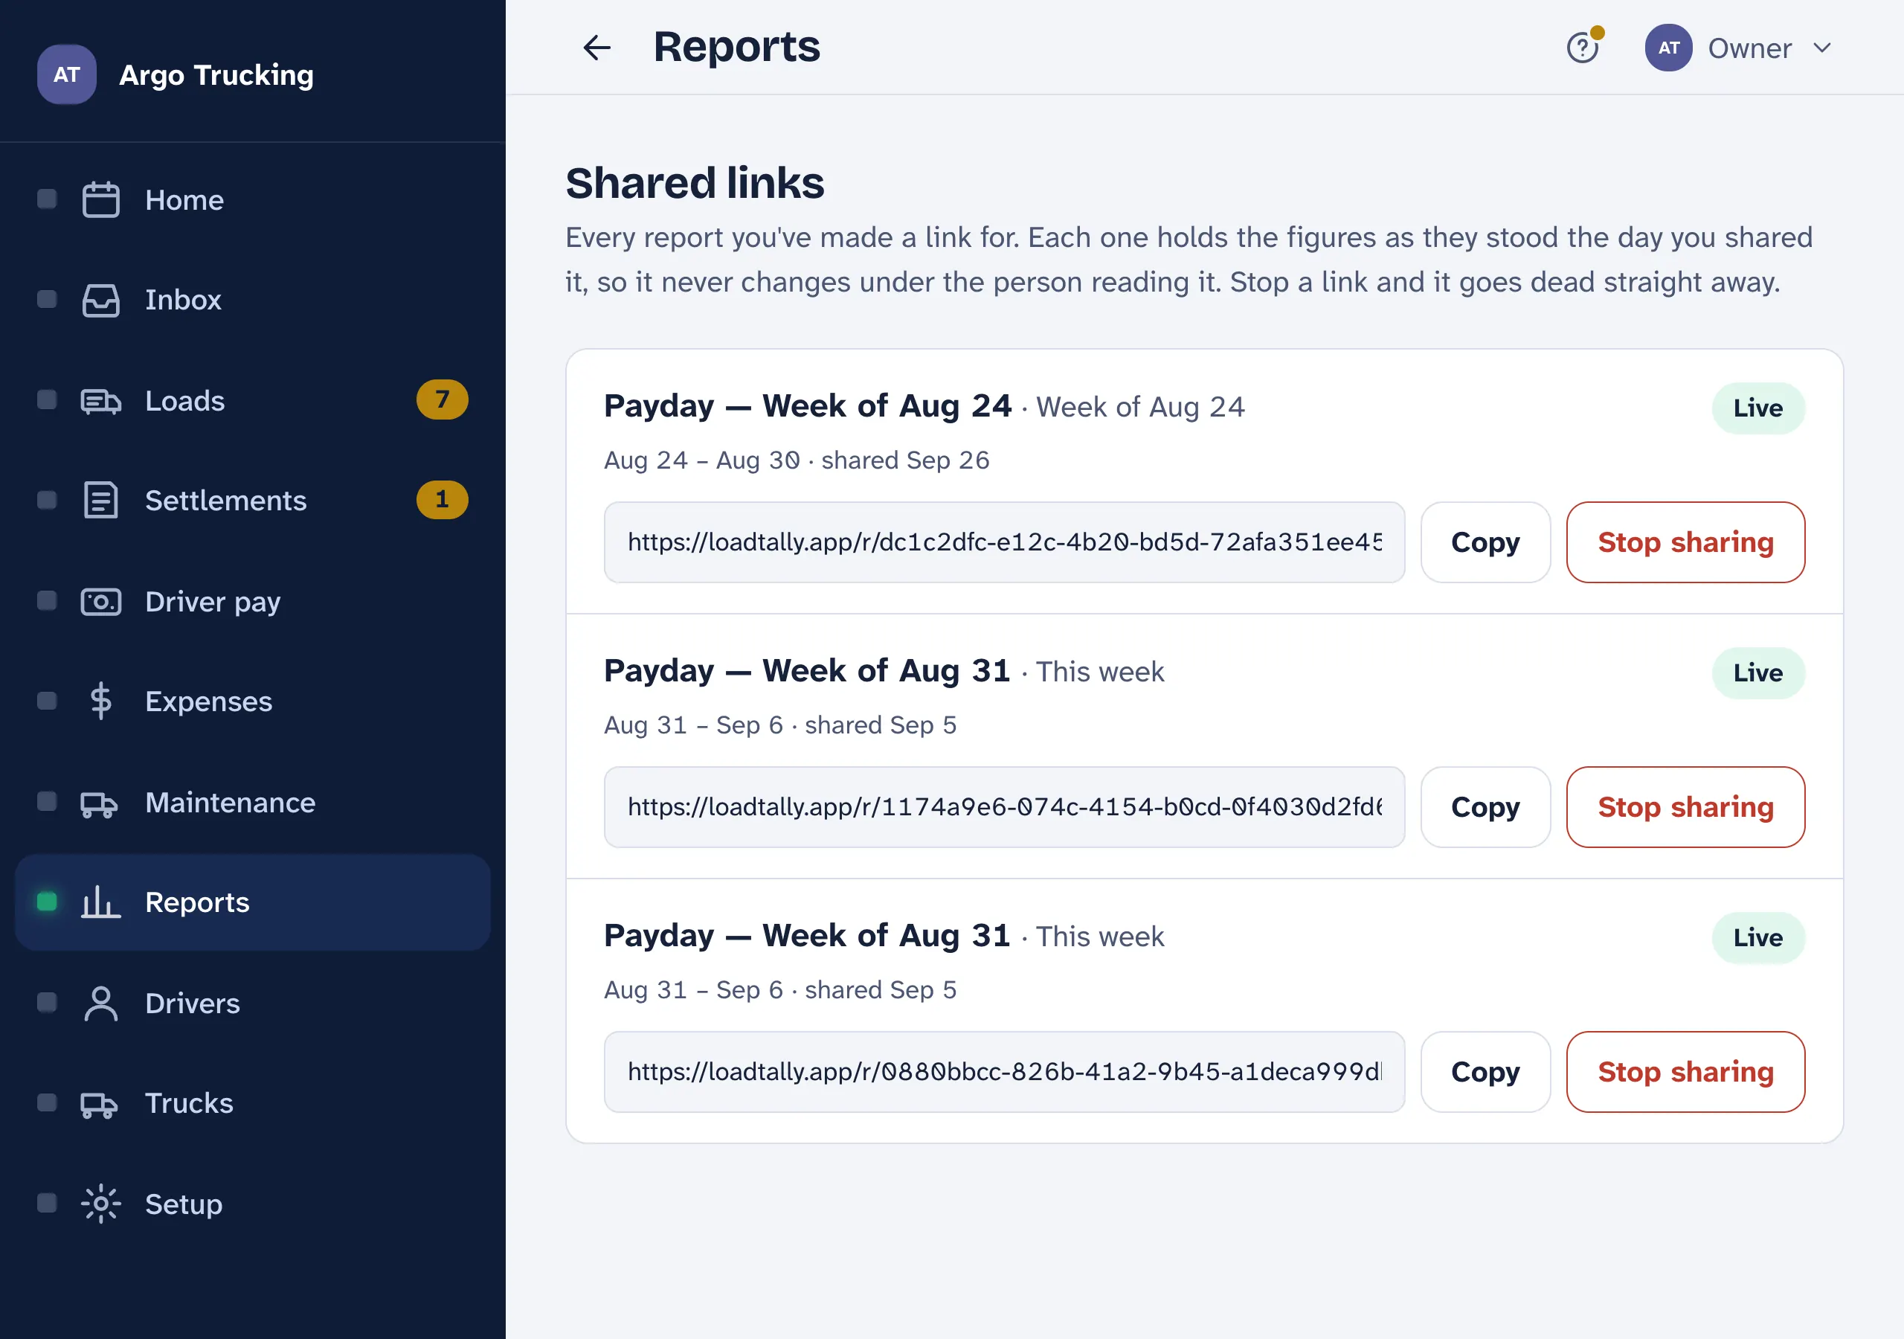
Task: Click the Shared links heading
Action: pos(695,183)
